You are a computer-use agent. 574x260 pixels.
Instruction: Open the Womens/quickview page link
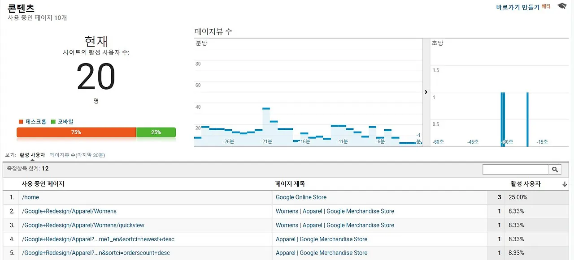point(83,225)
